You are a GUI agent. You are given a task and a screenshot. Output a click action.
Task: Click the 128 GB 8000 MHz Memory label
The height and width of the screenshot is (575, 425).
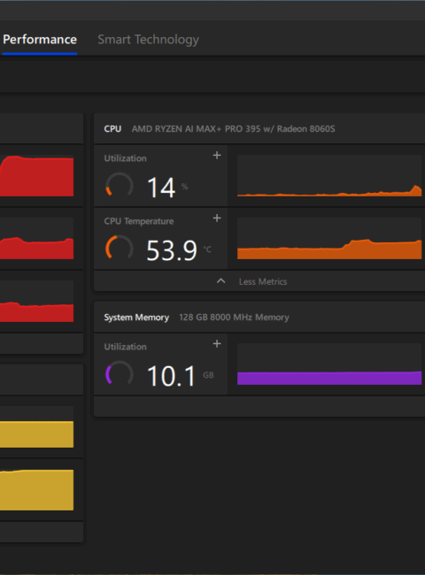234,318
